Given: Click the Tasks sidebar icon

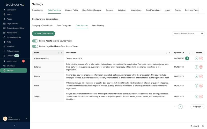Looking at the screenshot, I should pos(4,14).
